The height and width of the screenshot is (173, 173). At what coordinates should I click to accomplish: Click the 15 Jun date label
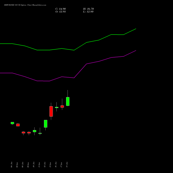[x=50, y=165]
